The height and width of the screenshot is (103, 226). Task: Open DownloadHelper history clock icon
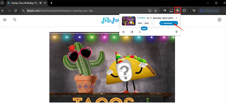tap(140, 32)
